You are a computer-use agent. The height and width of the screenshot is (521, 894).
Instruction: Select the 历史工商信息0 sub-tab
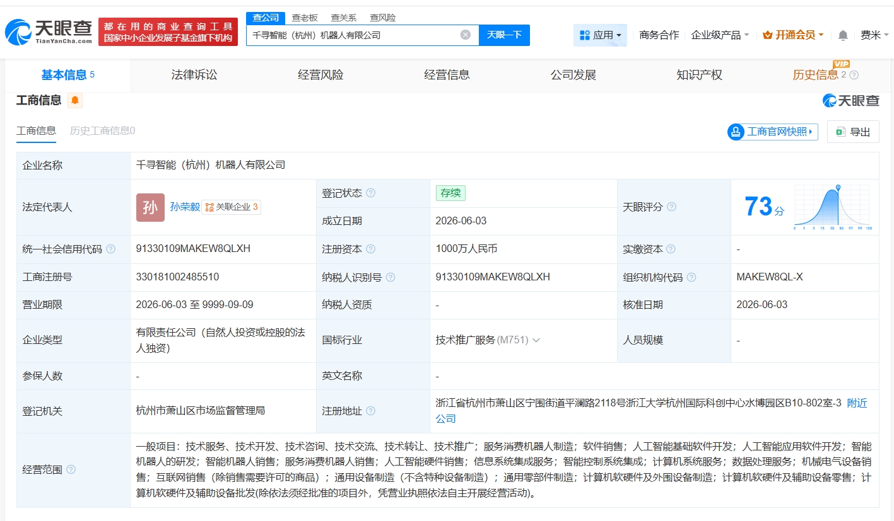pyautogui.click(x=102, y=130)
